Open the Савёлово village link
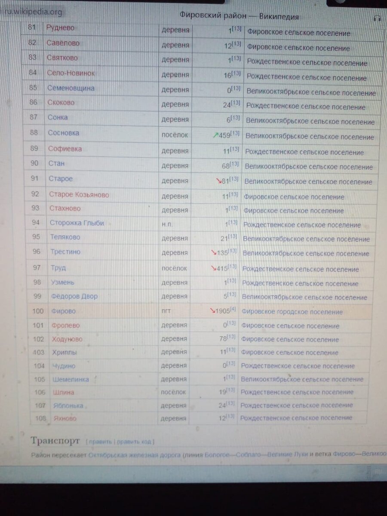The width and height of the screenshot is (387, 516). pos(63,43)
